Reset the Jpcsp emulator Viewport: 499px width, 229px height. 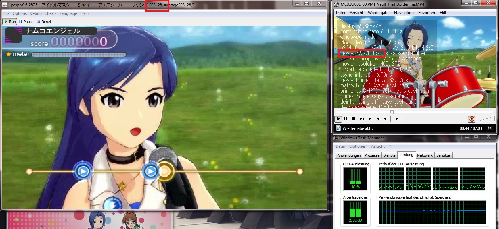(x=44, y=22)
